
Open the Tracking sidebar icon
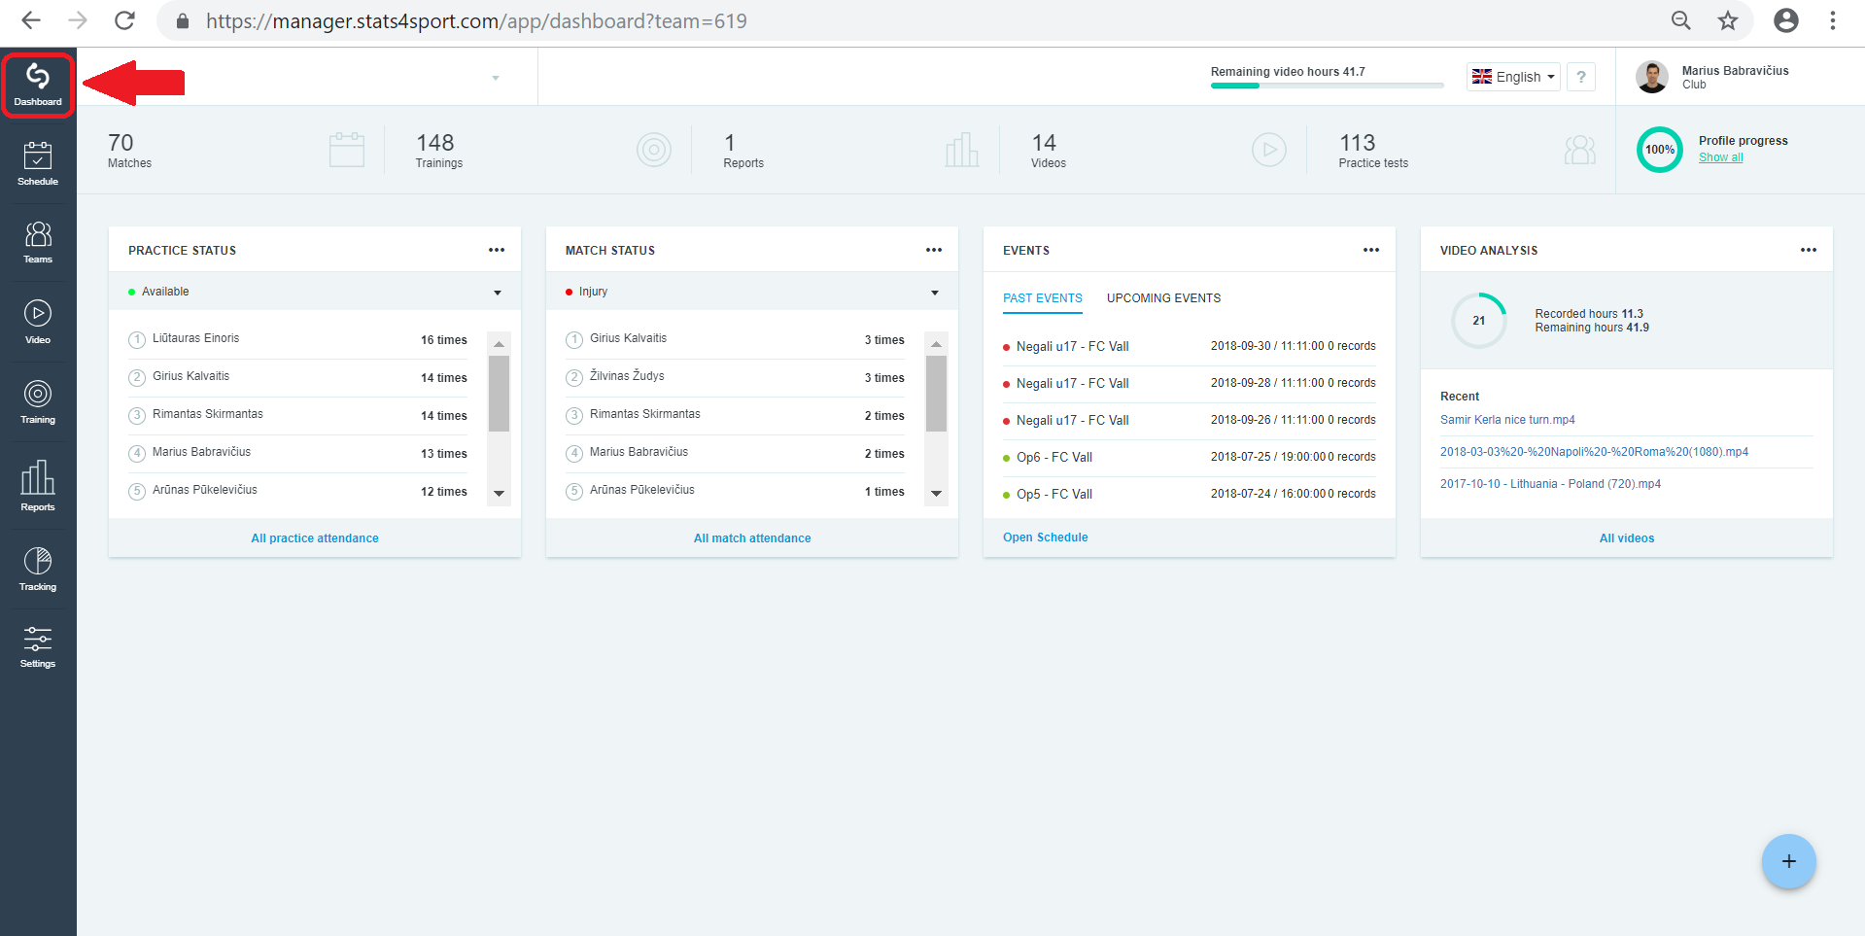coord(38,569)
